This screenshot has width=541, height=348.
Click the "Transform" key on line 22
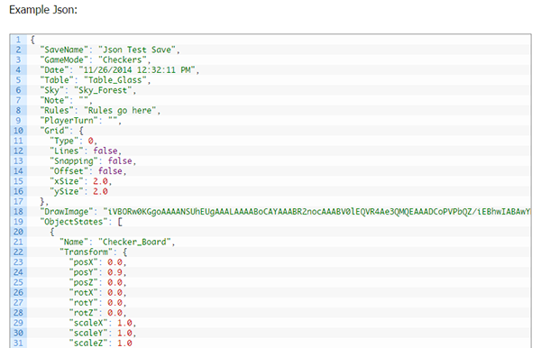pyautogui.click(x=86, y=252)
